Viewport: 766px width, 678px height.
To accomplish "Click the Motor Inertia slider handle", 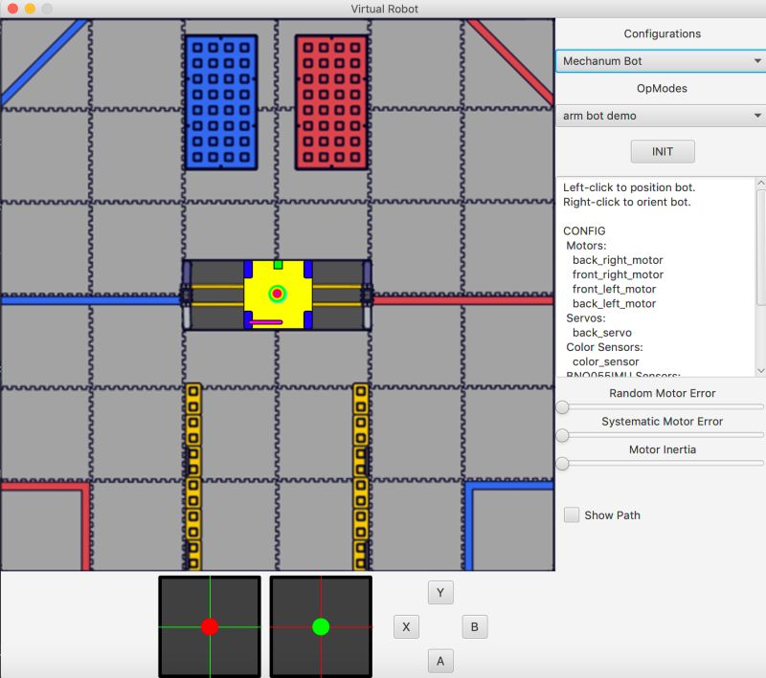I will 563,464.
